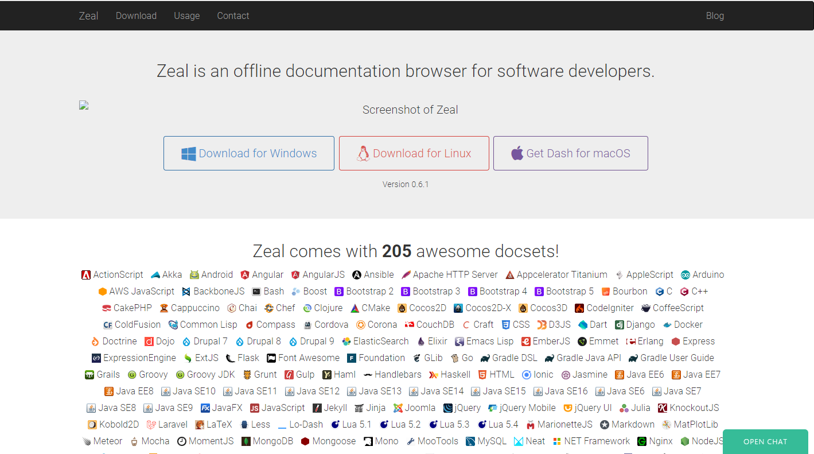Click the broken screenshot image placeholder
This screenshot has width=814, height=454.
tap(84, 105)
